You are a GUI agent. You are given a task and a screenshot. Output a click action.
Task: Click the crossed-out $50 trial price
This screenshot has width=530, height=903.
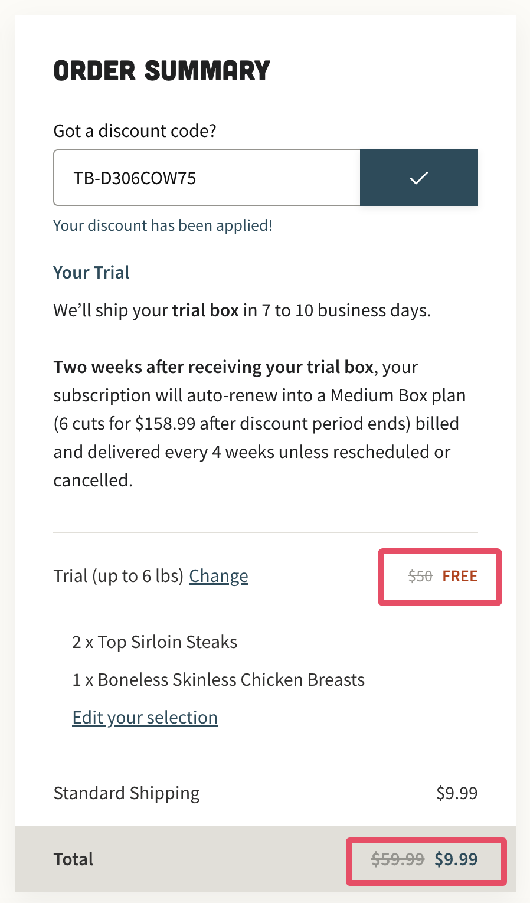(420, 577)
